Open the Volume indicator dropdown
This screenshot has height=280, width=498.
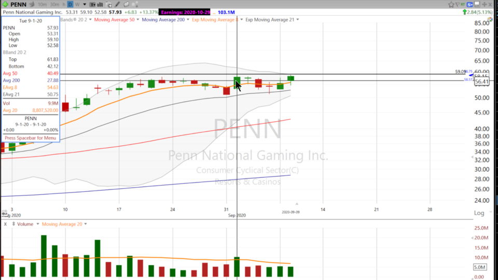coord(37,224)
